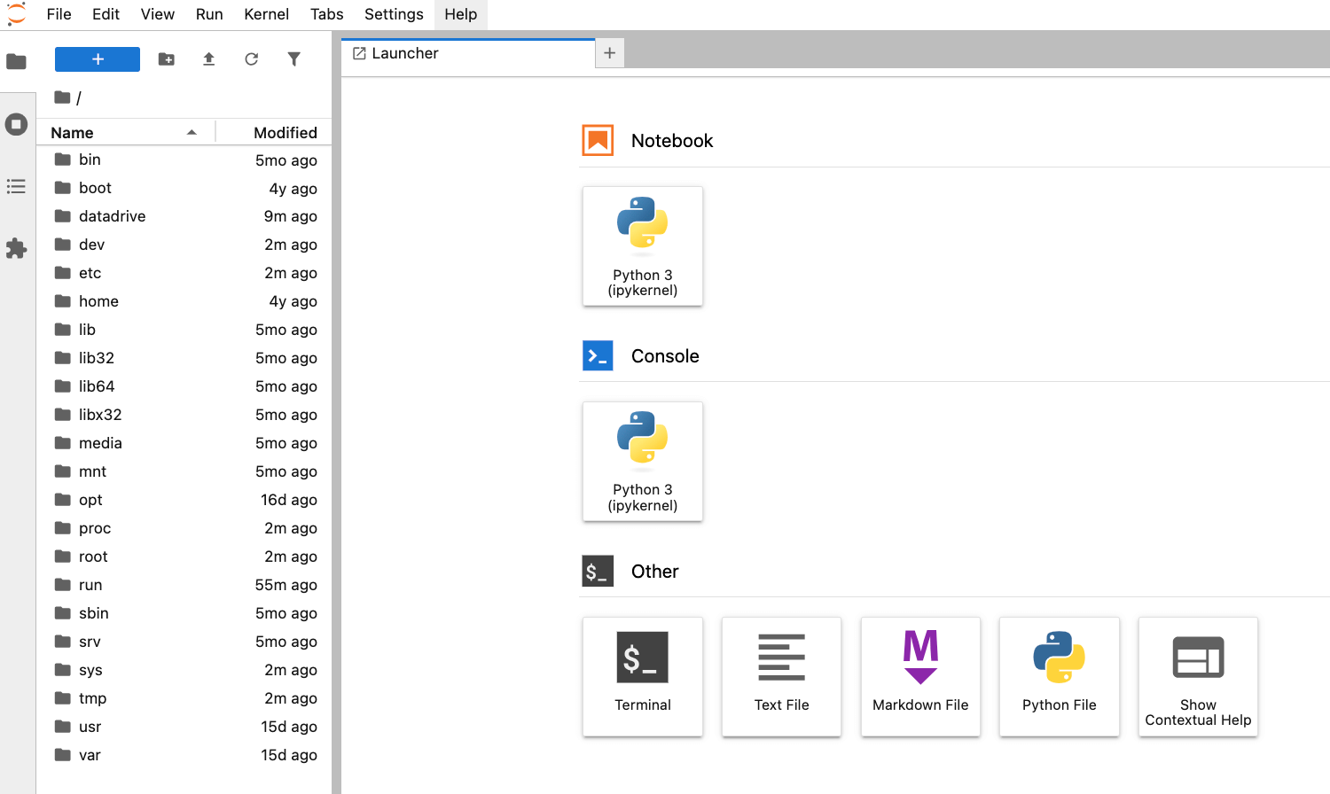Select the tmp folder
1330x794 pixels.
coord(184,698)
